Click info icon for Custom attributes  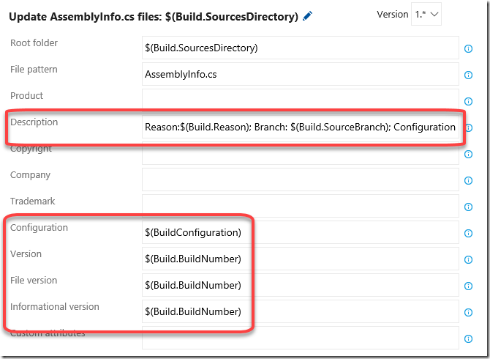468,338
